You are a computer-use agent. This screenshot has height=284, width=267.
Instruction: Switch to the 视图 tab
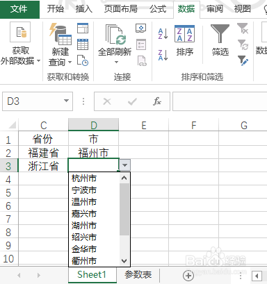(x=243, y=9)
